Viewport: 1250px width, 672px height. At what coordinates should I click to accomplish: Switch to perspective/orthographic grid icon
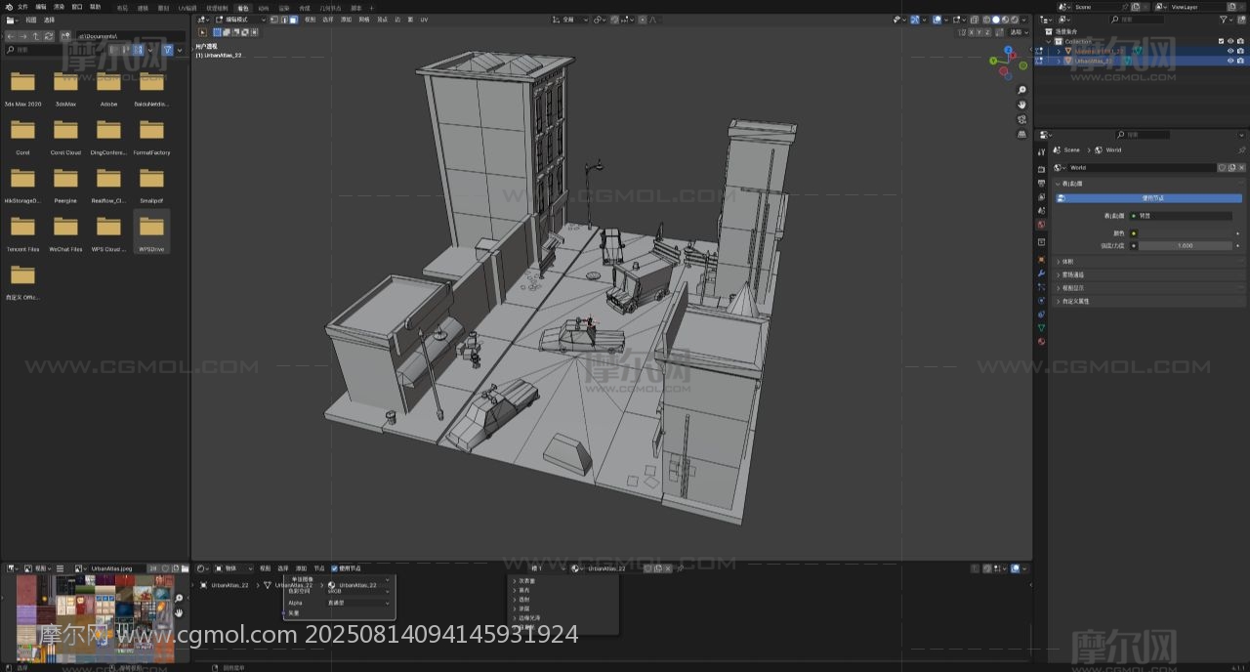coord(1021,134)
